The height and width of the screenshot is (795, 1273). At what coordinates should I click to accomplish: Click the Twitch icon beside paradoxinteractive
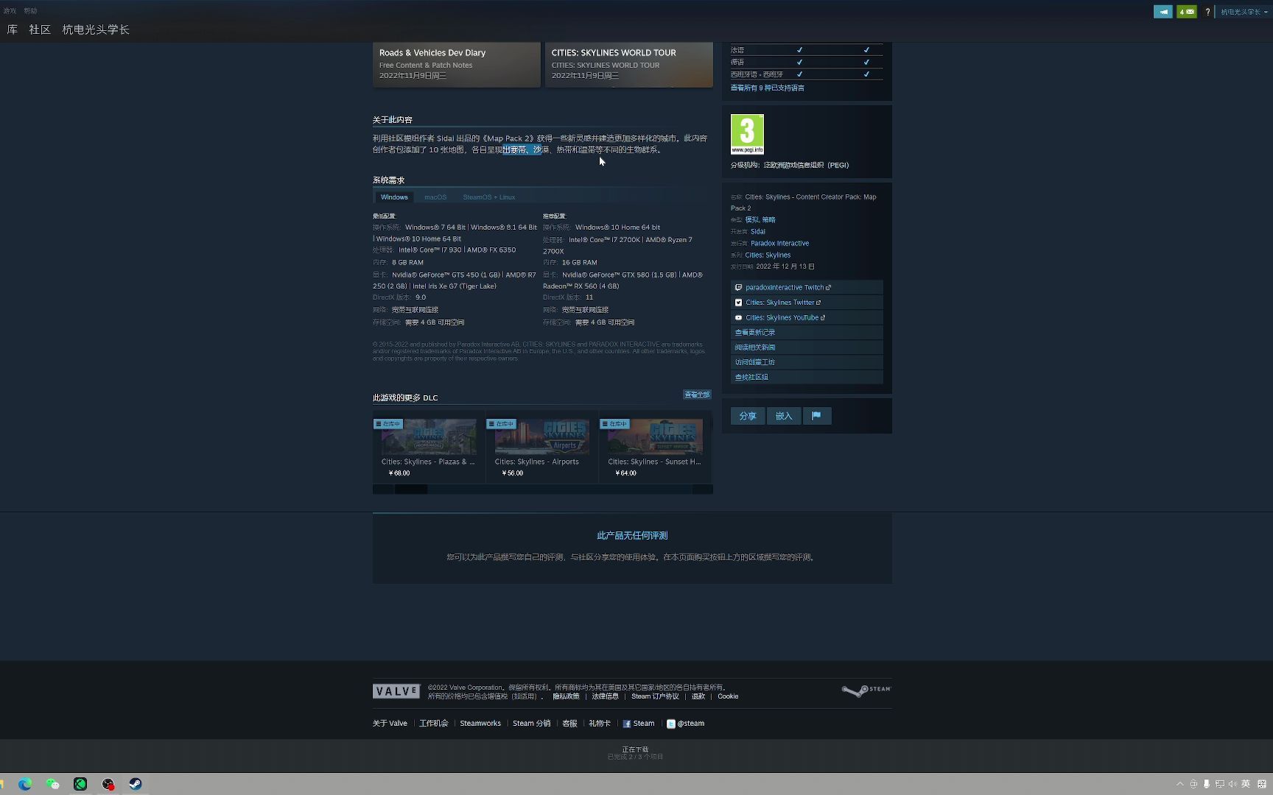point(738,288)
